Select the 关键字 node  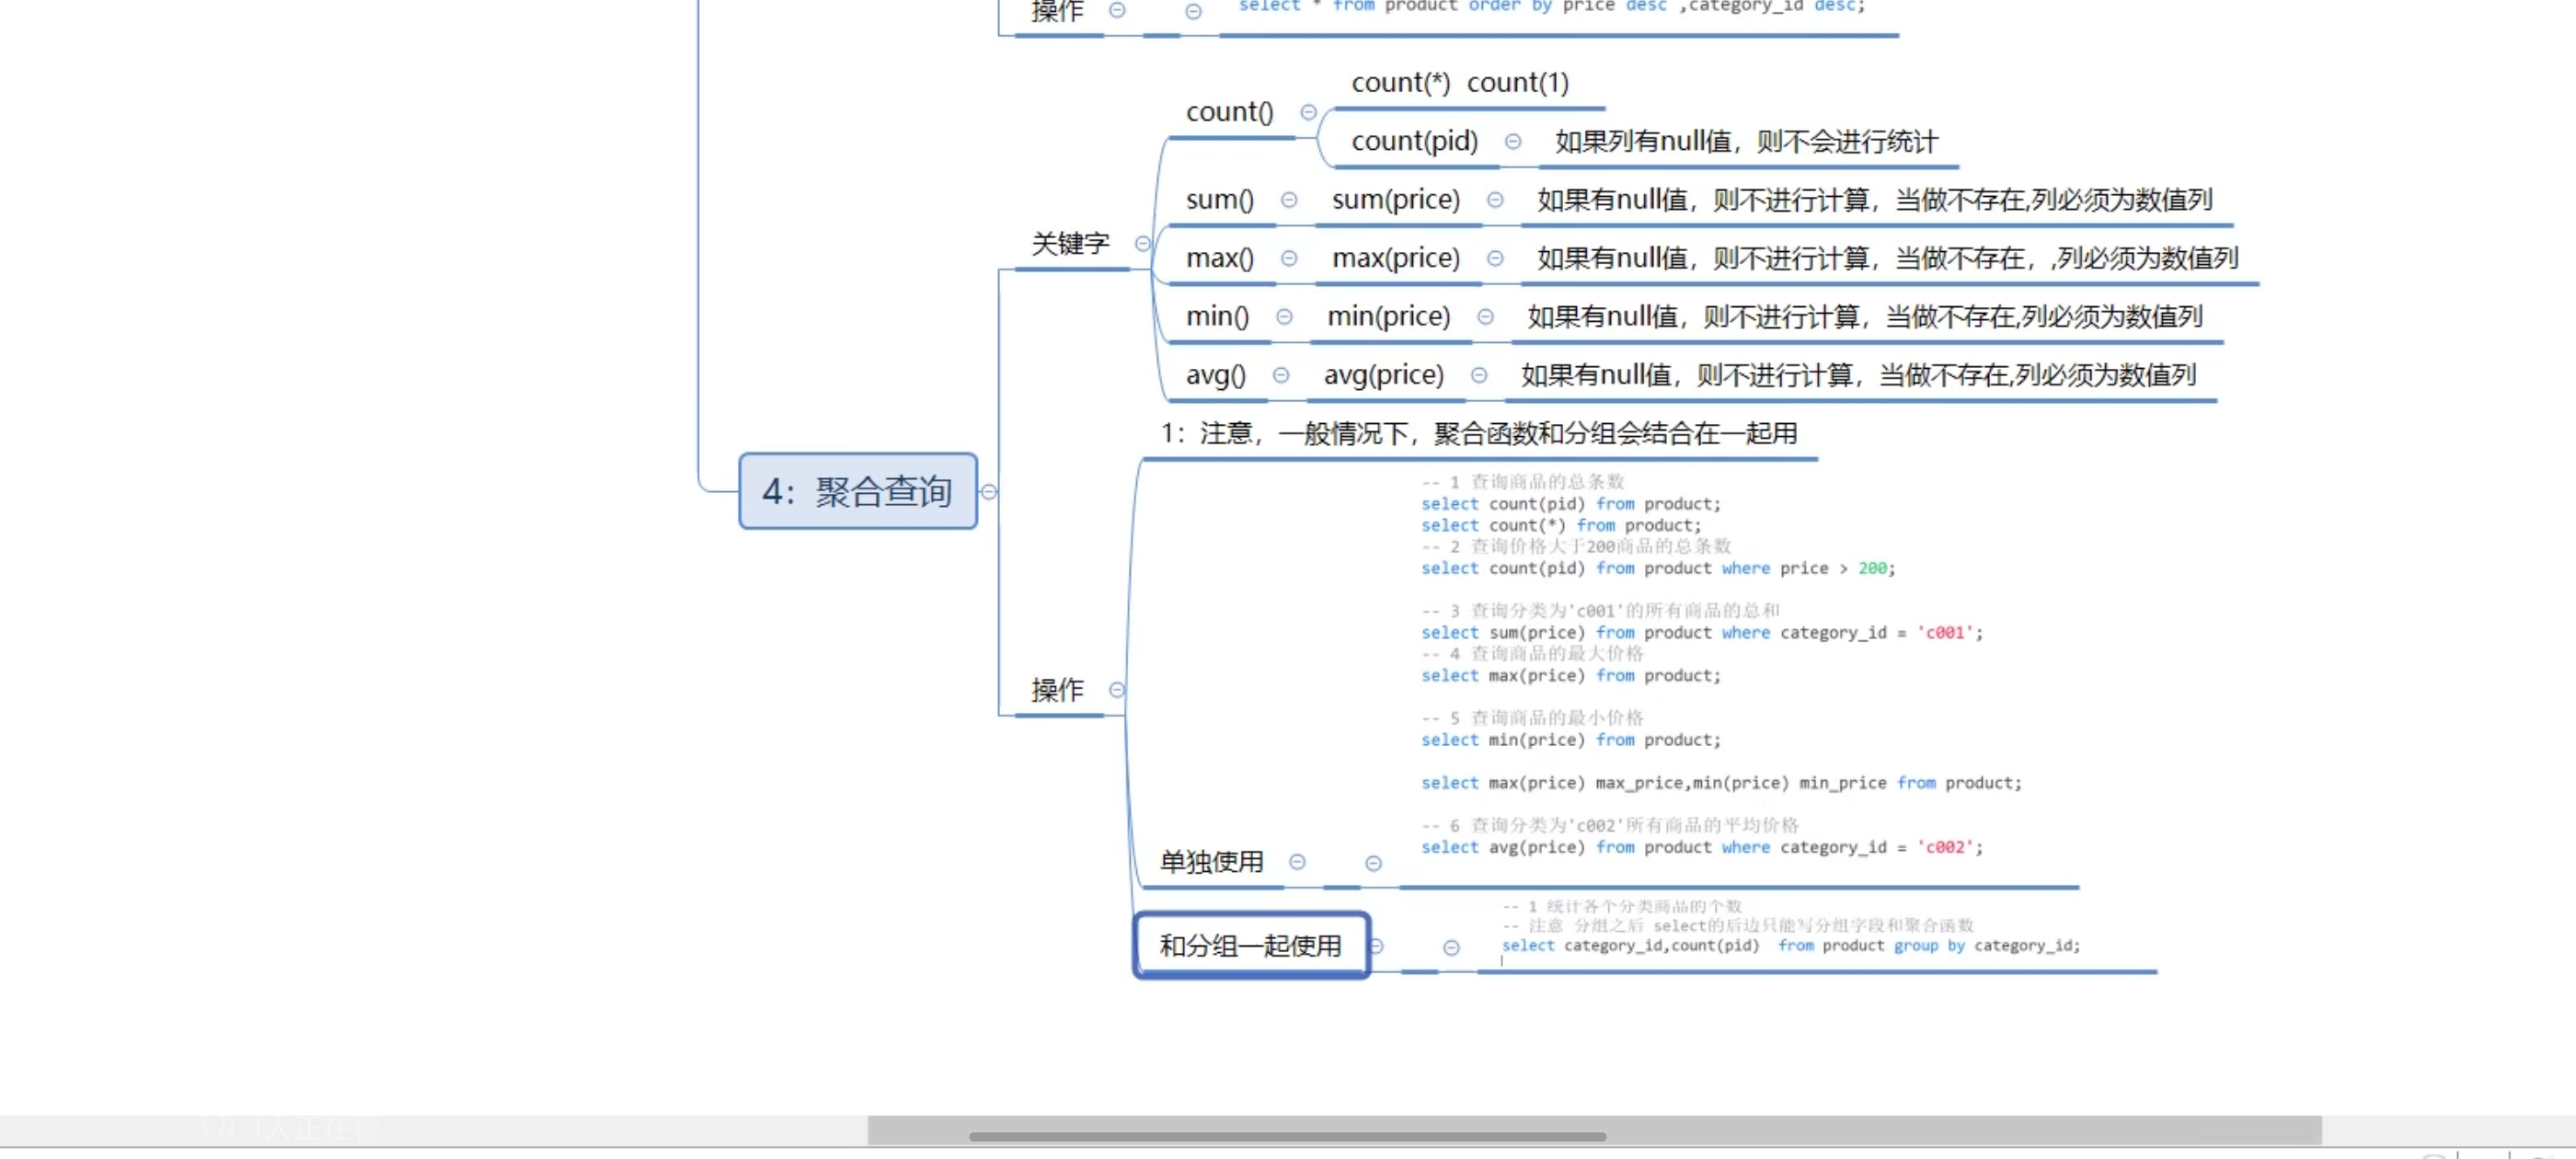pos(1070,243)
